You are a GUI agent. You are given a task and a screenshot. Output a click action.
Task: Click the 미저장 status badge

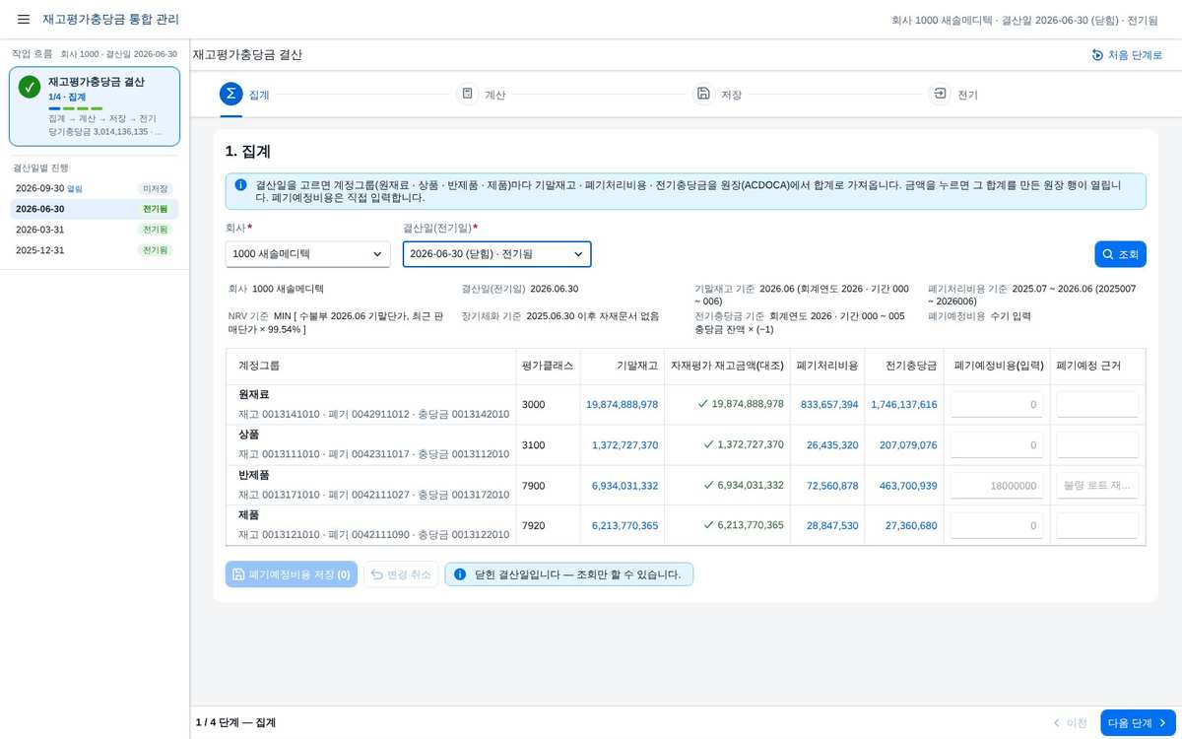click(x=155, y=188)
